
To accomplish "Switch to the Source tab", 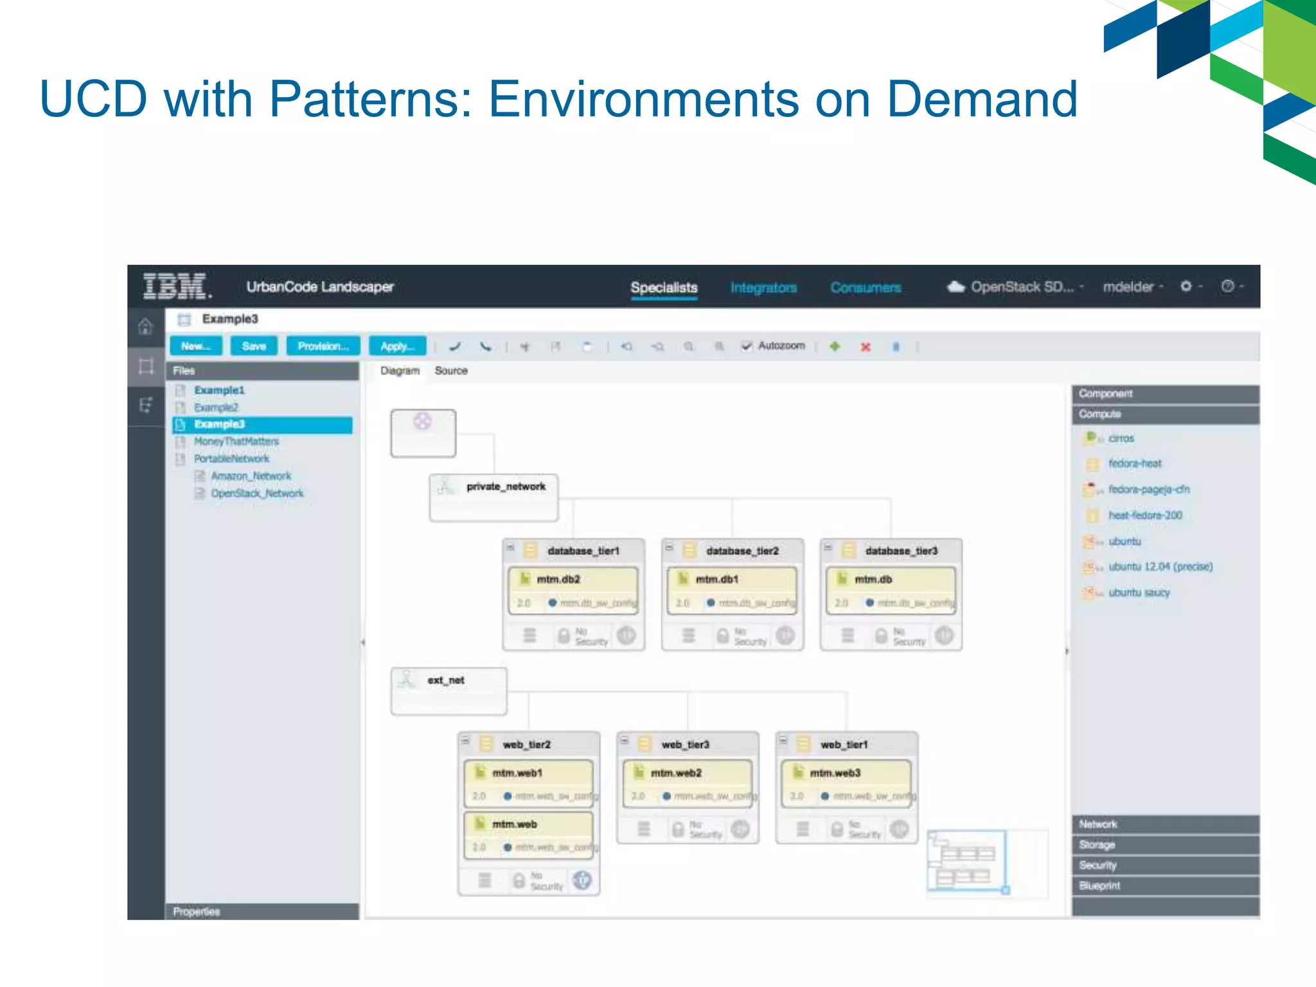I will pyautogui.click(x=451, y=371).
